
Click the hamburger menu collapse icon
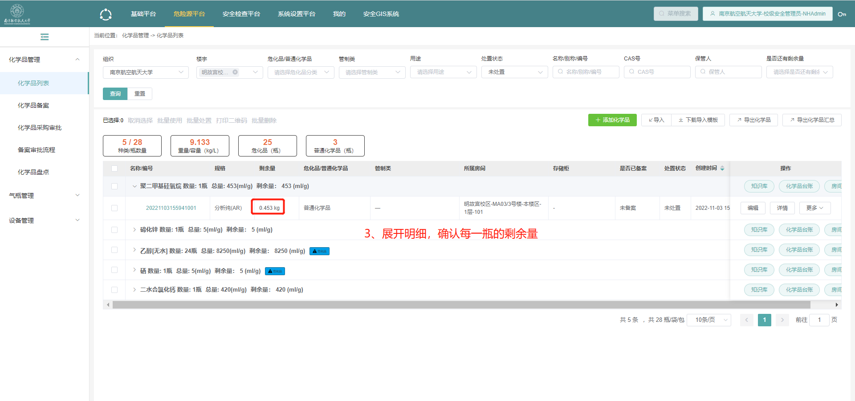[x=45, y=37]
